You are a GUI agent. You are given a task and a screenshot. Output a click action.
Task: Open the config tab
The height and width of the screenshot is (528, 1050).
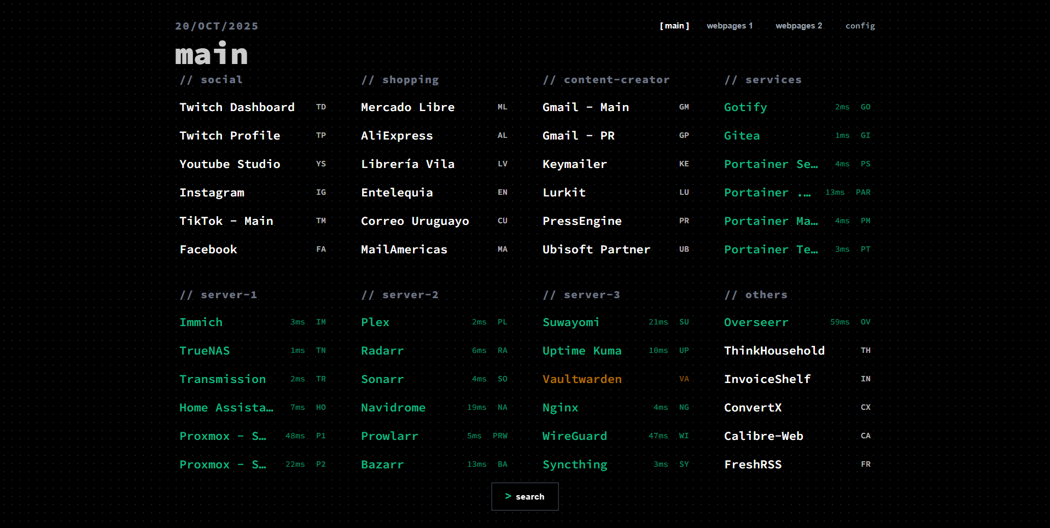coord(860,26)
